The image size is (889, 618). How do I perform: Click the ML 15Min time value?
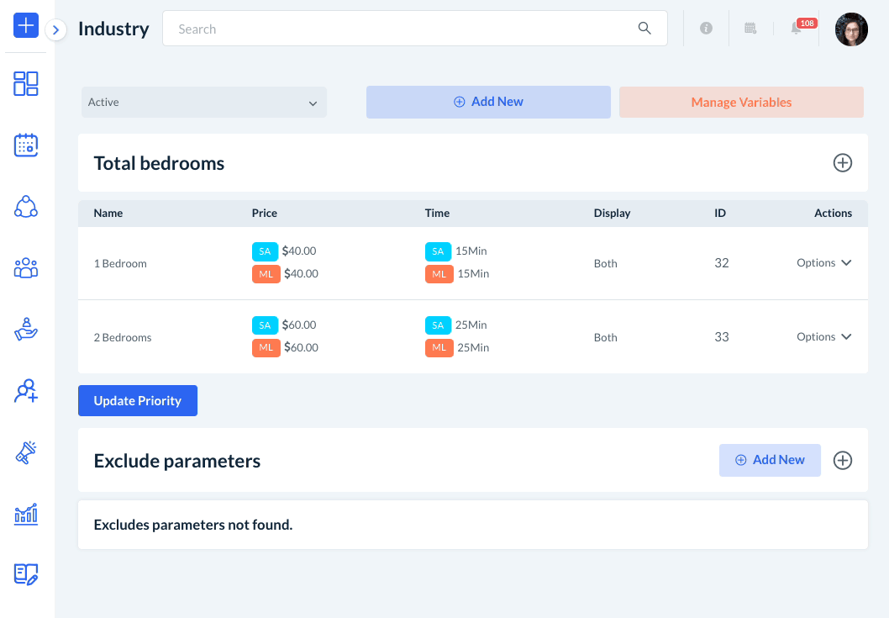[473, 273]
